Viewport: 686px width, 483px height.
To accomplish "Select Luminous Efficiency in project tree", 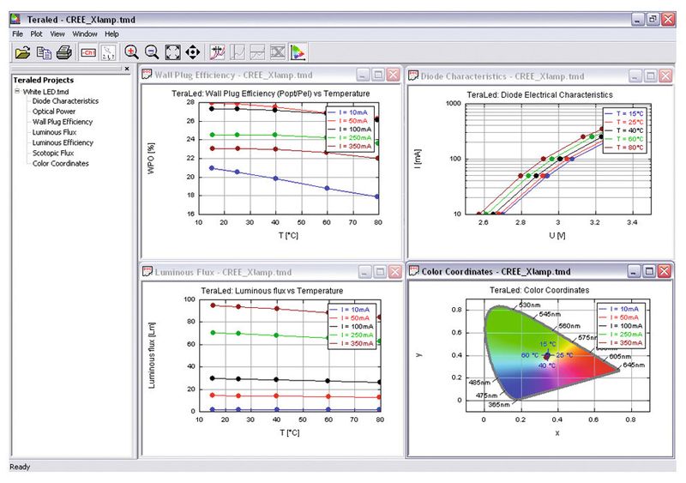I will [x=63, y=142].
